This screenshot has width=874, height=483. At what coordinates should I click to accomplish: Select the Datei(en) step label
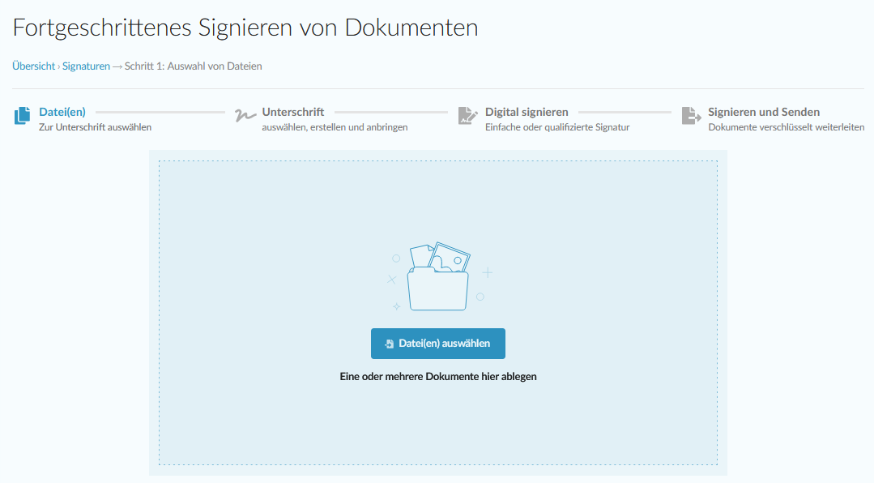coord(62,112)
